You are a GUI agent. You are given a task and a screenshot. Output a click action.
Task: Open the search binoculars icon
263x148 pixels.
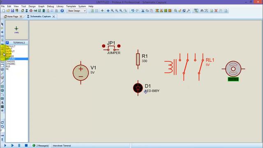pyautogui.click(x=202, y=11)
